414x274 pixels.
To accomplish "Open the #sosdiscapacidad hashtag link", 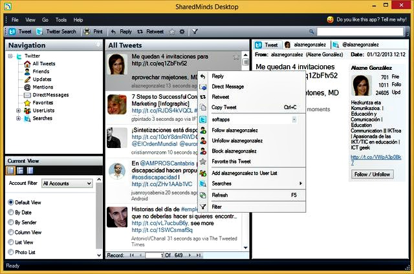I will pyautogui.click(x=154, y=177).
